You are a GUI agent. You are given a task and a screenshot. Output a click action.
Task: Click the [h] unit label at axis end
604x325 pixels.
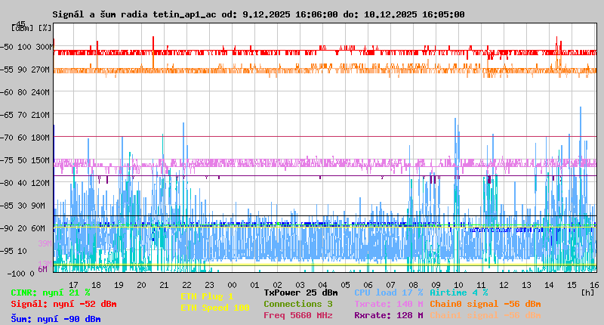pyautogui.click(x=587, y=292)
